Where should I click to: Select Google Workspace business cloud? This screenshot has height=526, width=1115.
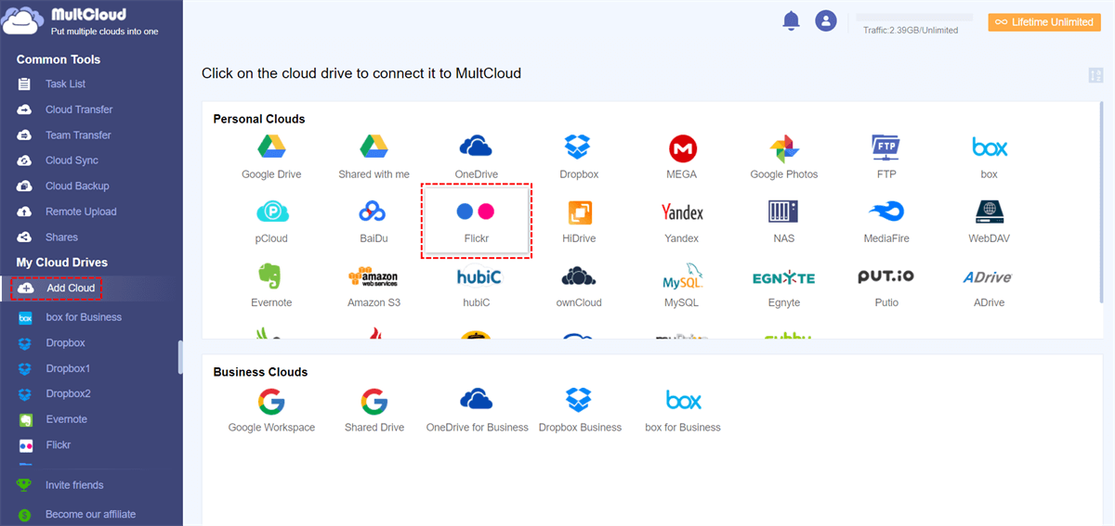pos(271,401)
